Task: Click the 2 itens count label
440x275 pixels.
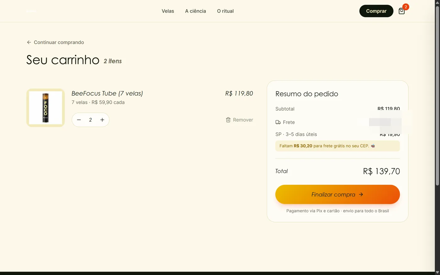Action: (113, 61)
